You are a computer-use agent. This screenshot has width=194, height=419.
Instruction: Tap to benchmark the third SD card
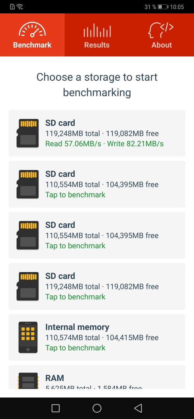75,246
